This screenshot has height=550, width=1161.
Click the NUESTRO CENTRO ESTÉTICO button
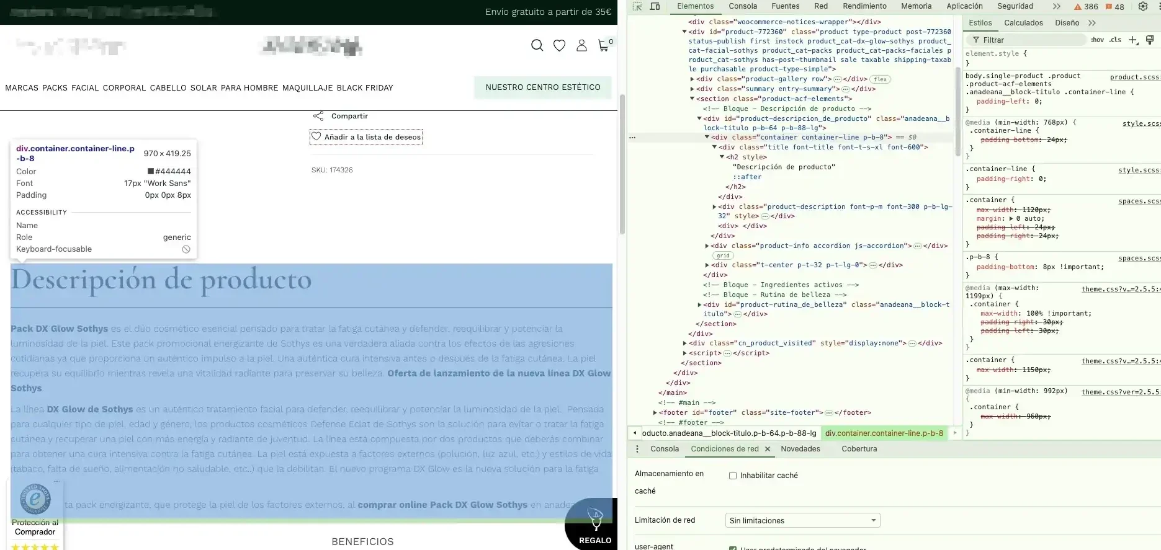pyautogui.click(x=543, y=87)
